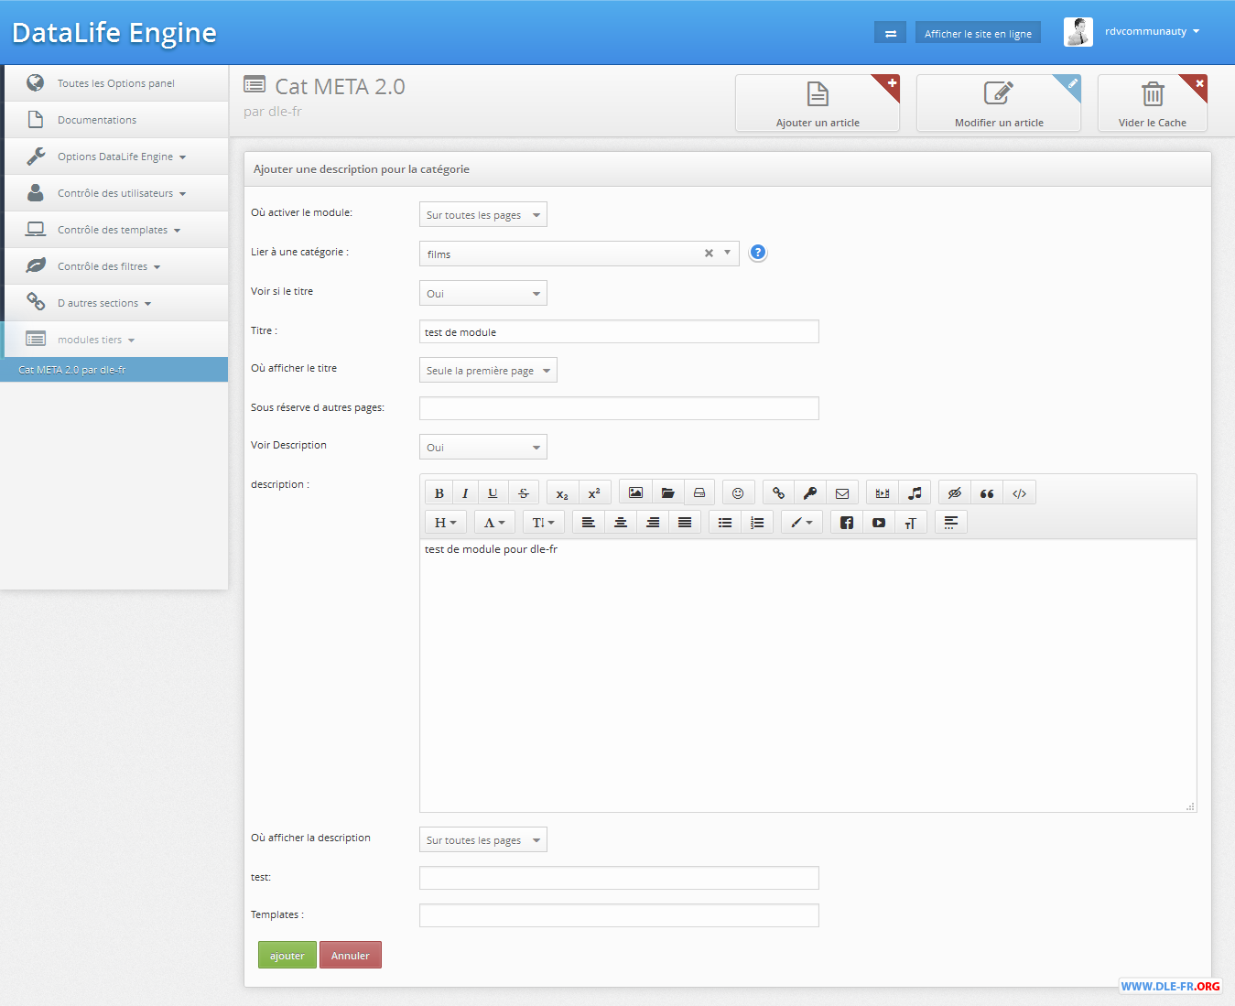Screen dimensions: 1235x1006
Task: Expand 'Contrôle des filtres' menu
Action: click(x=114, y=266)
